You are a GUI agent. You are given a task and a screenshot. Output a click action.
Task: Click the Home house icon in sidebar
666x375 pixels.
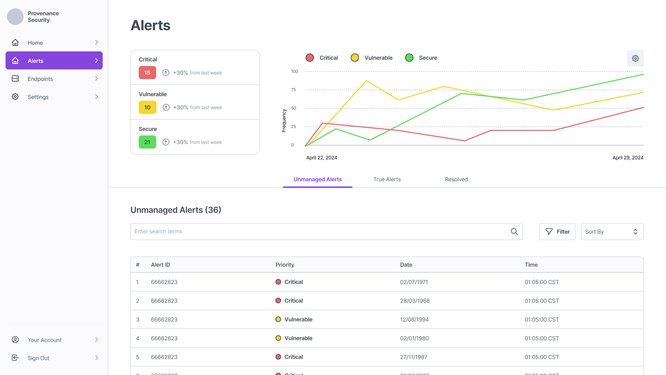point(15,42)
